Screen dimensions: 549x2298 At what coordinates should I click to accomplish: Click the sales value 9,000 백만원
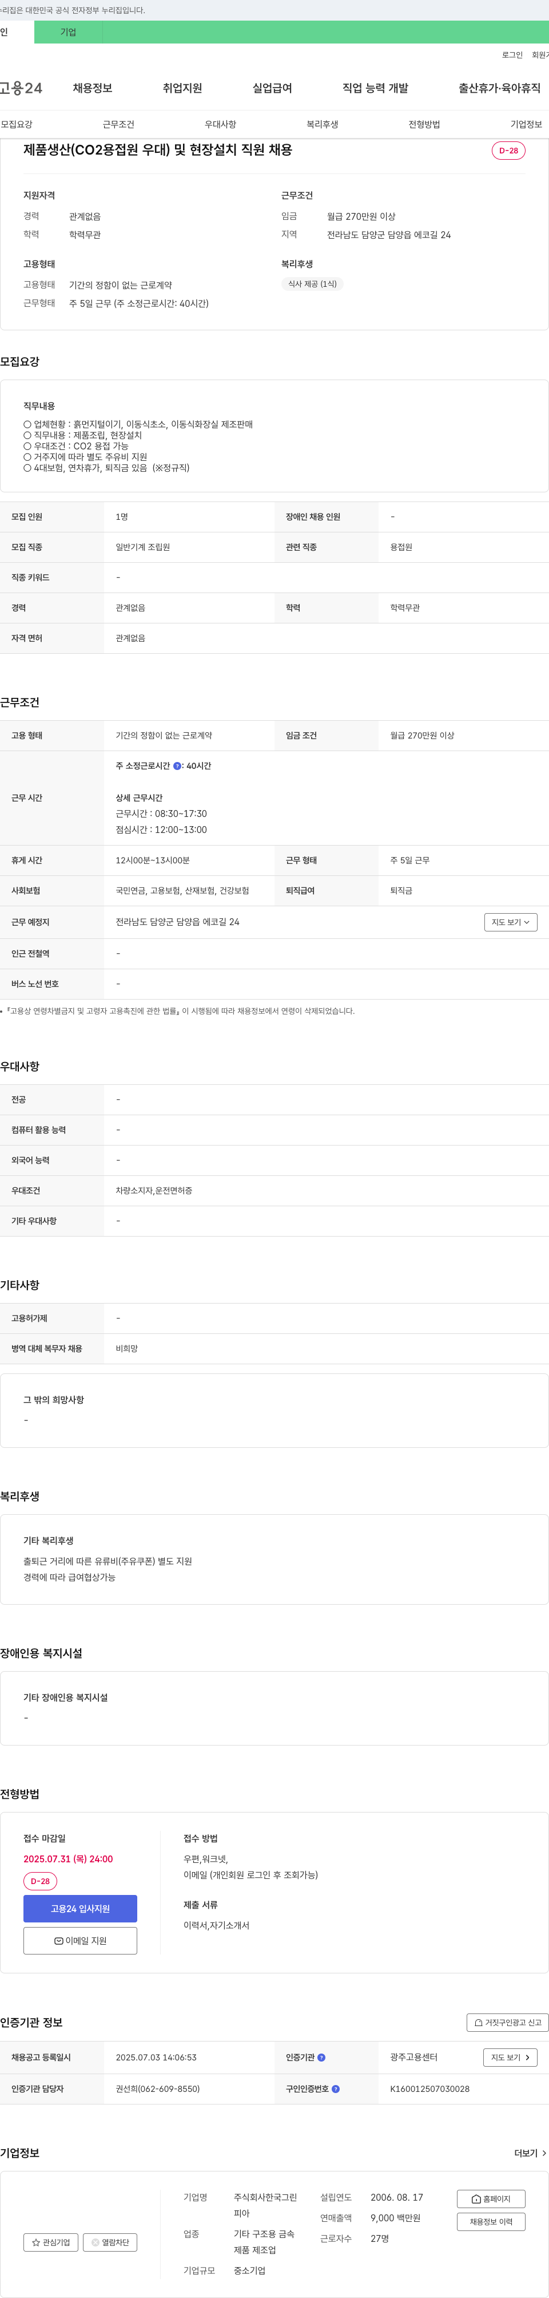point(396,2218)
